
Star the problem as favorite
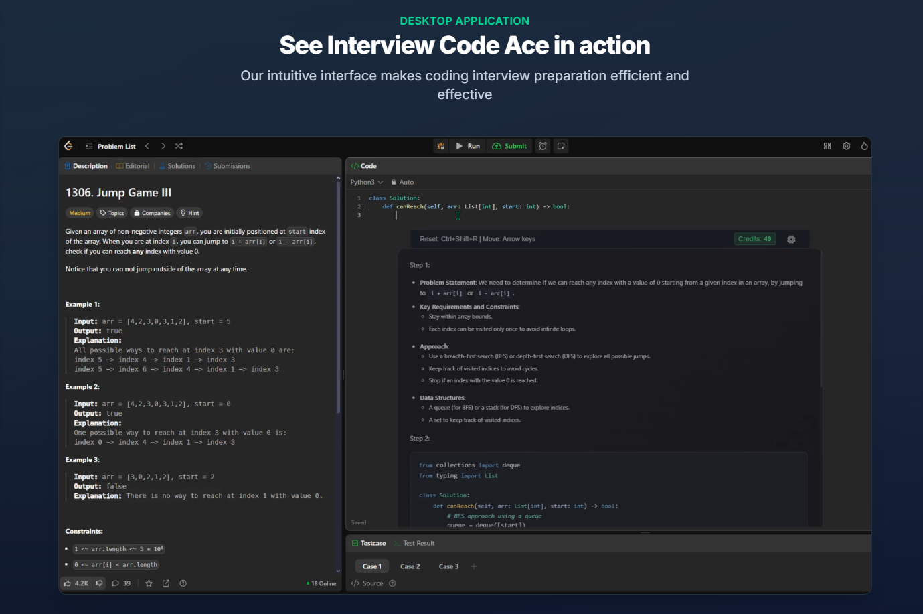(149, 583)
